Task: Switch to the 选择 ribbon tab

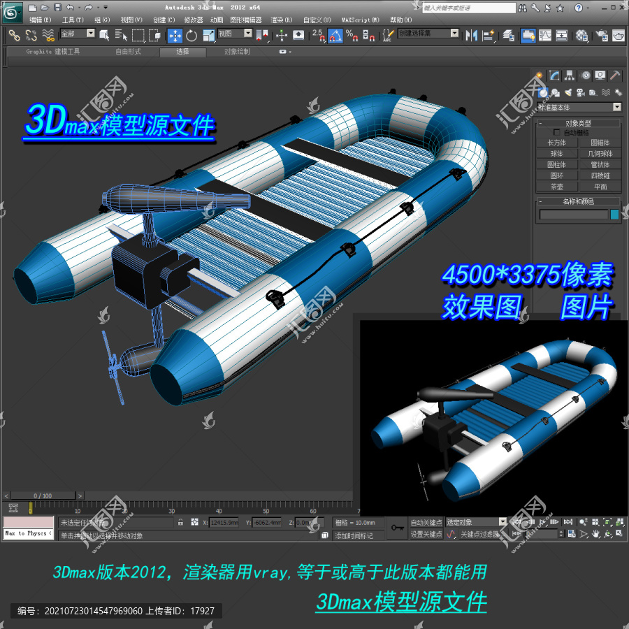Action: (182, 52)
